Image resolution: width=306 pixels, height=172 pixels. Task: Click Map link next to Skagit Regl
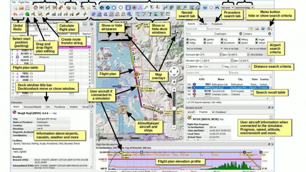pyautogui.click(x=55, y=113)
